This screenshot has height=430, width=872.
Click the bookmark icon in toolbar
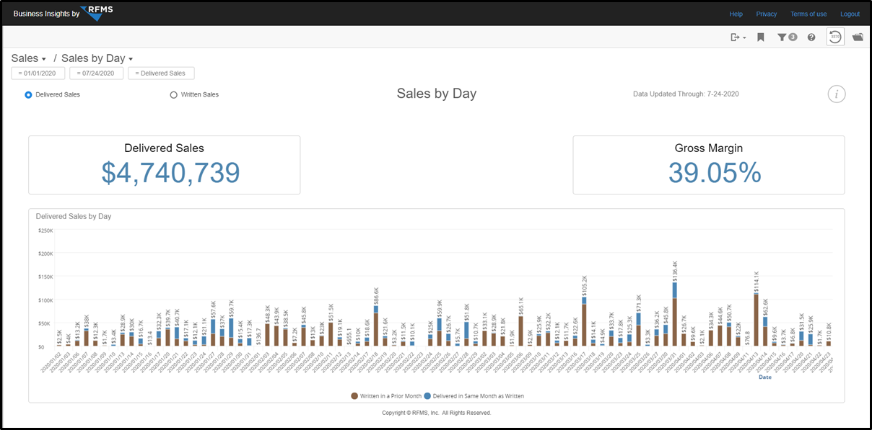(x=760, y=37)
